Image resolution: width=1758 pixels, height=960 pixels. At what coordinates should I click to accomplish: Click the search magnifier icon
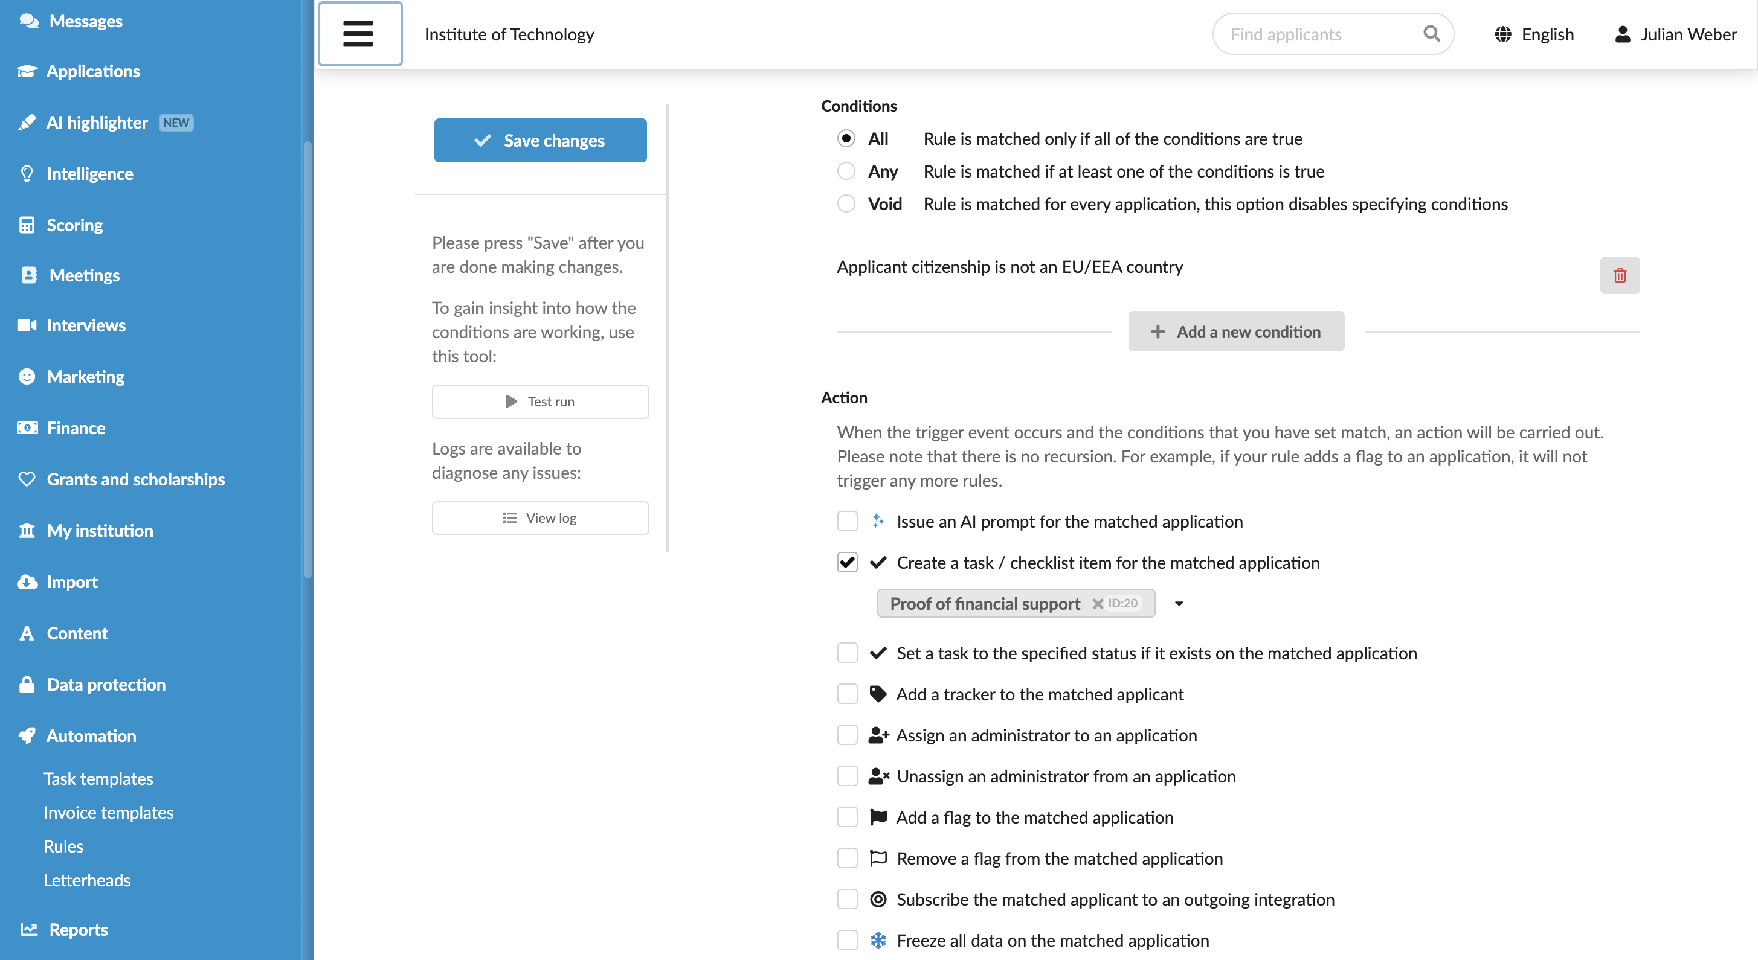(1431, 33)
